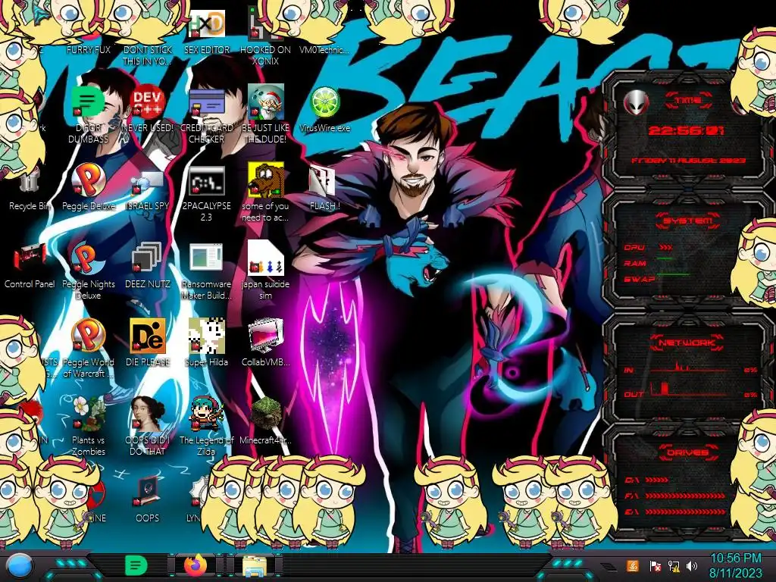Image resolution: width=776 pixels, height=582 pixels.
Task: Click the orange Java tray icon
Action: 633,565
